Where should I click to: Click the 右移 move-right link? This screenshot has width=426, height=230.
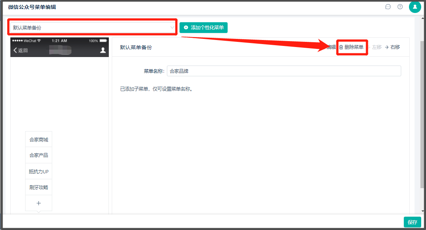tap(392, 47)
